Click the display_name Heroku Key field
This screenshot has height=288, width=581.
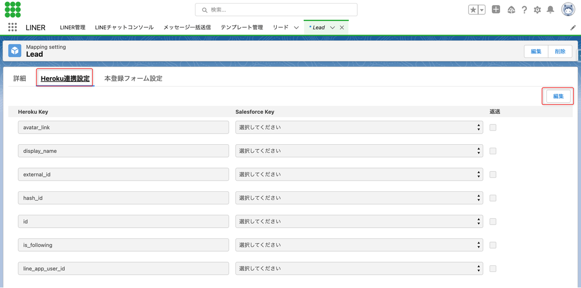tap(123, 151)
